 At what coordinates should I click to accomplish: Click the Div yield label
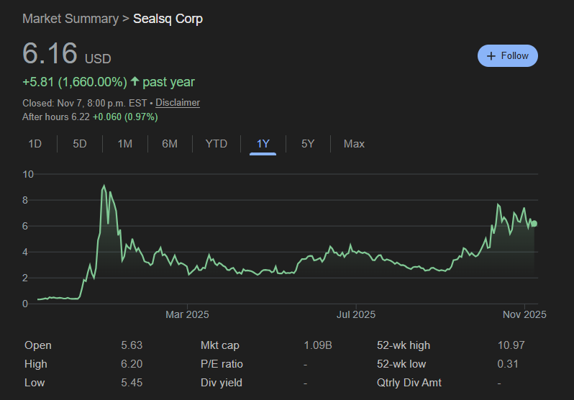[222, 383]
